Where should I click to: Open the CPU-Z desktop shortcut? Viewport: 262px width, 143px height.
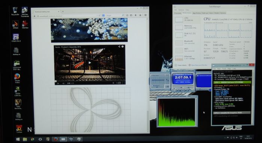(x=16, y=38)
